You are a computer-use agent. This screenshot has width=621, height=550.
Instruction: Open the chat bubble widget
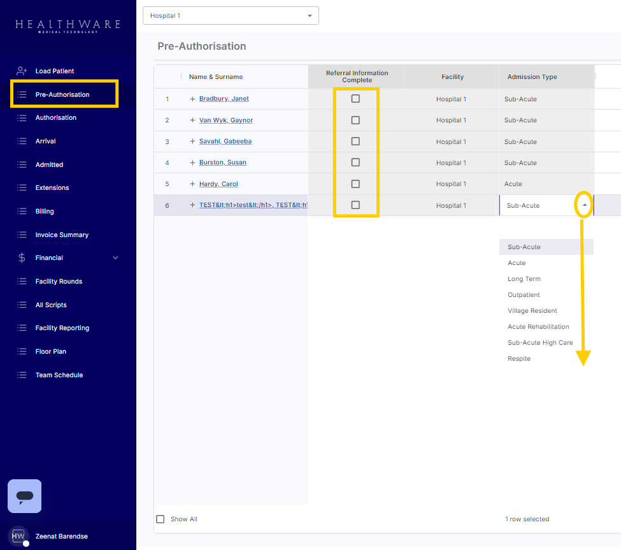click(24, 496)
